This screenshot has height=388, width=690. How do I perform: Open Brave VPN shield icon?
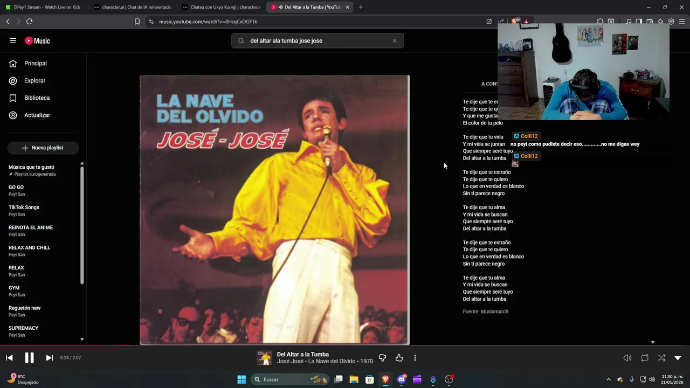click(671, 22)
